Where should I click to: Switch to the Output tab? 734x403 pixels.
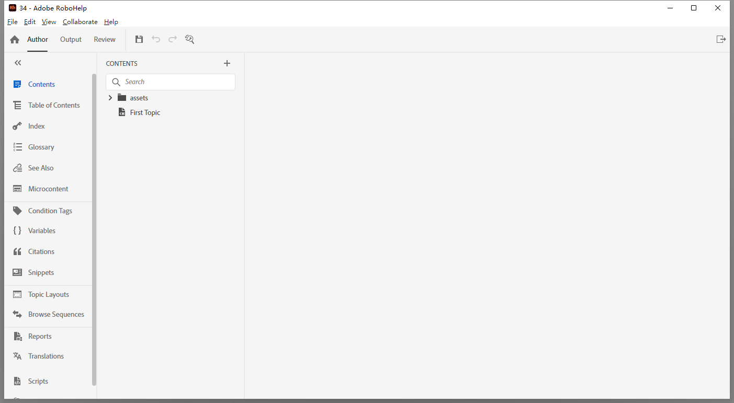(71, 40)
